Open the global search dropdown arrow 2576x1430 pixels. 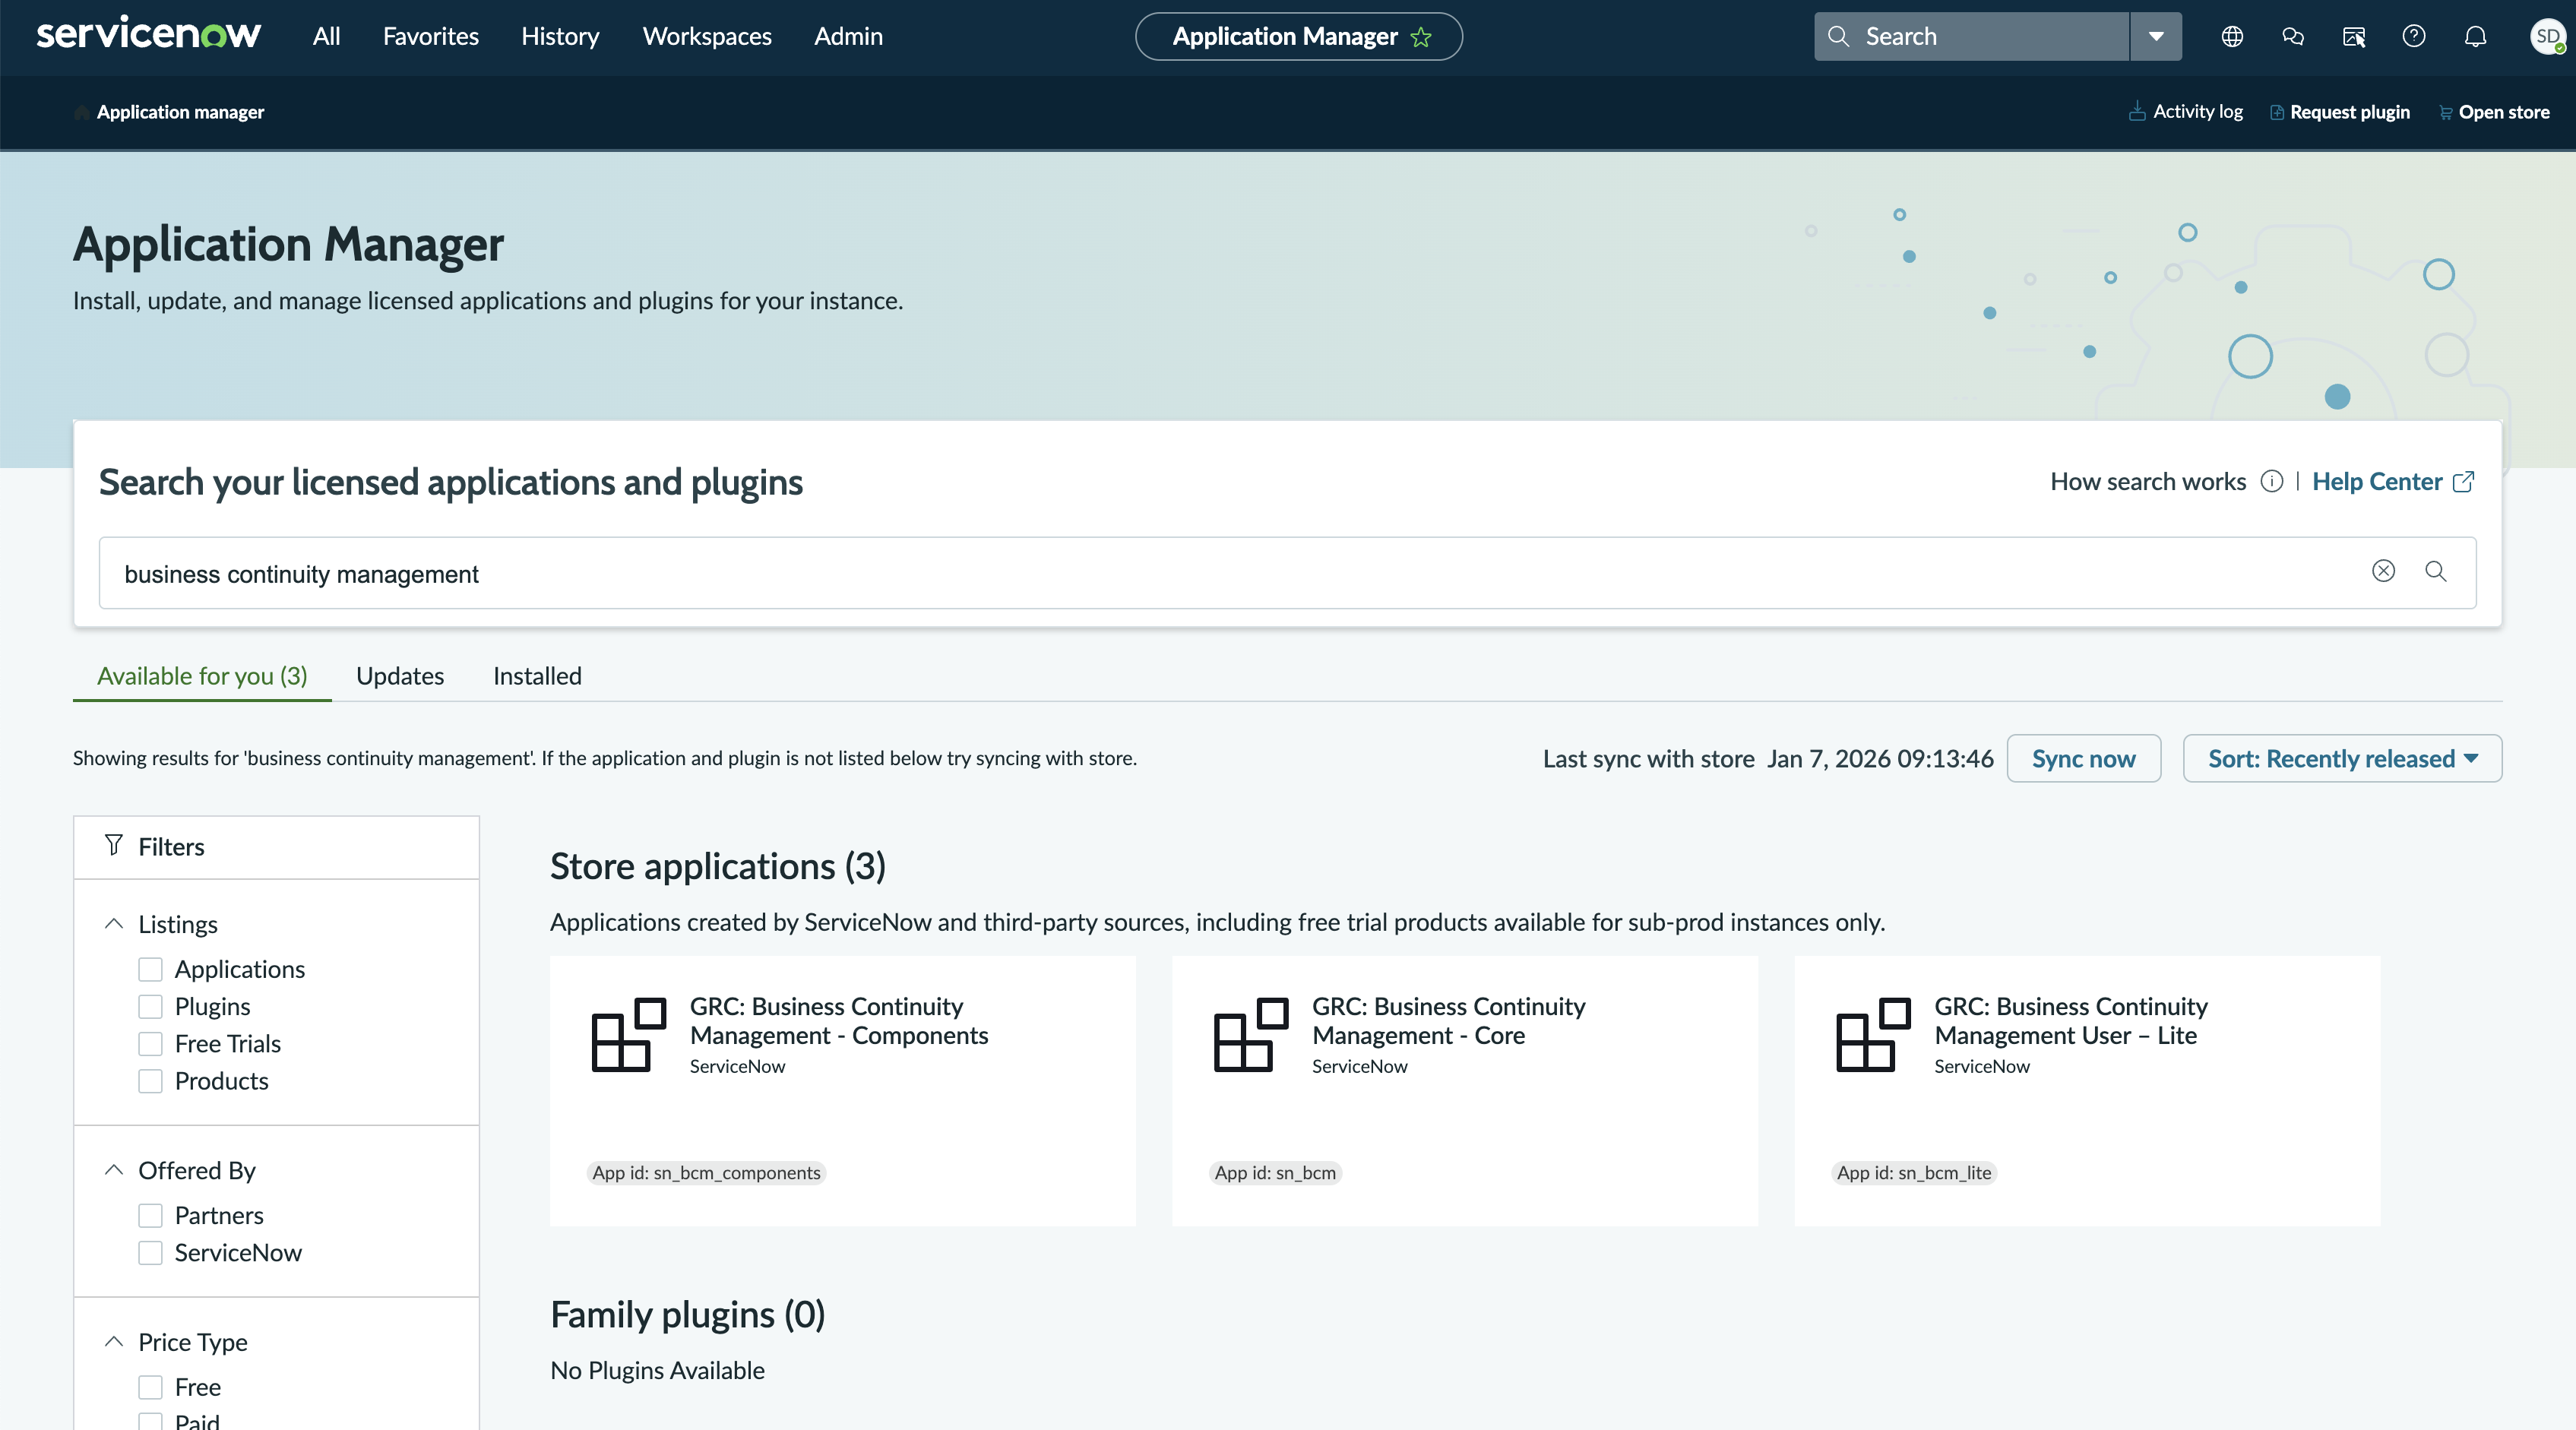2156,36
